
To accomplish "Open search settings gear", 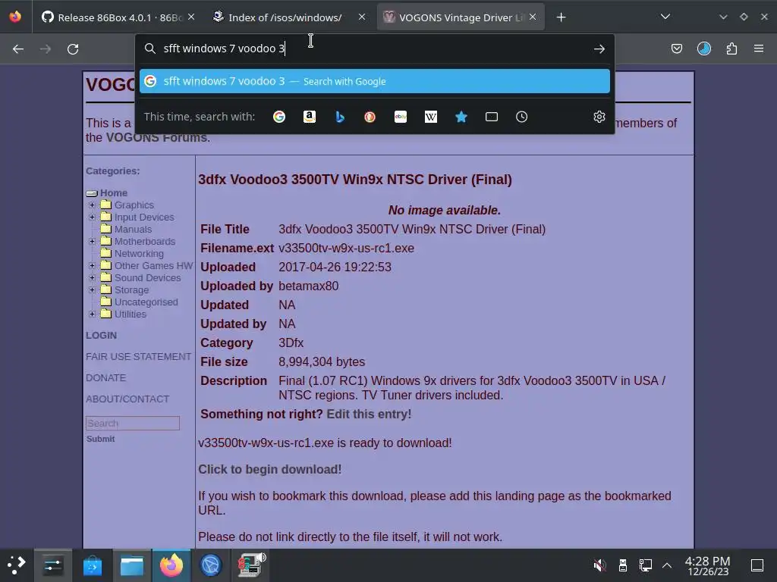I will [599, 117].
